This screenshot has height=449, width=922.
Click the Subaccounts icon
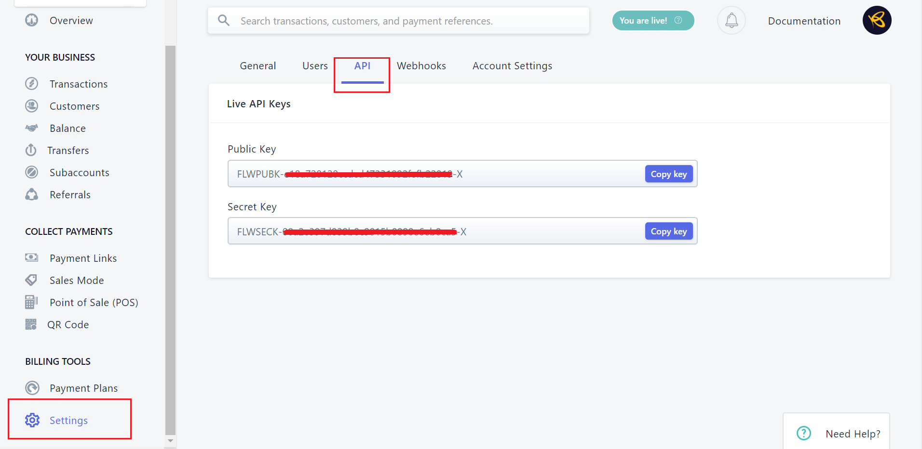click(32, 172)
